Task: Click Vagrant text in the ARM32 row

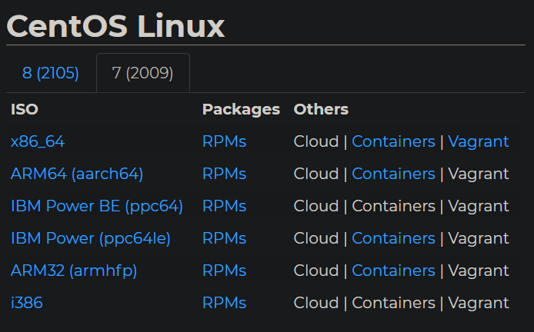Action: (479, 271)
